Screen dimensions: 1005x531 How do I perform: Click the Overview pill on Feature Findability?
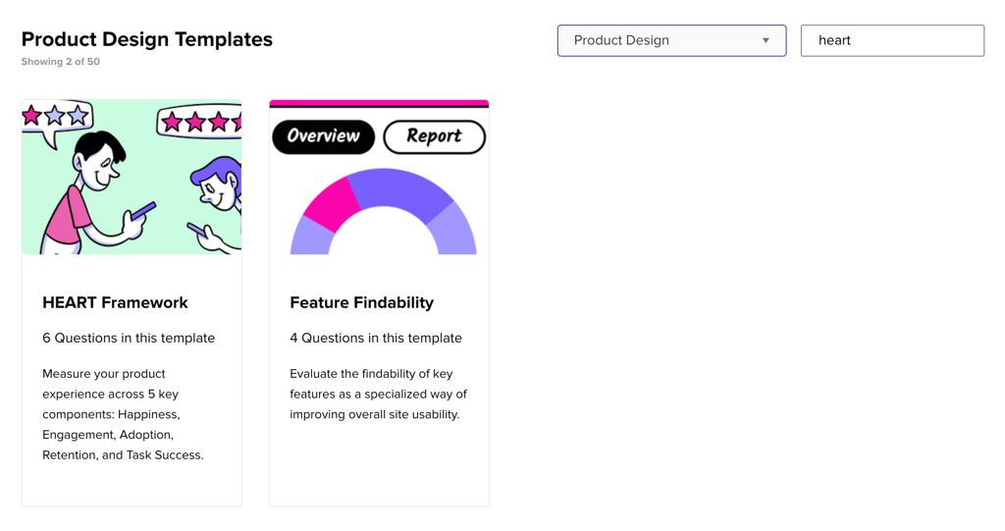[323, 136]
